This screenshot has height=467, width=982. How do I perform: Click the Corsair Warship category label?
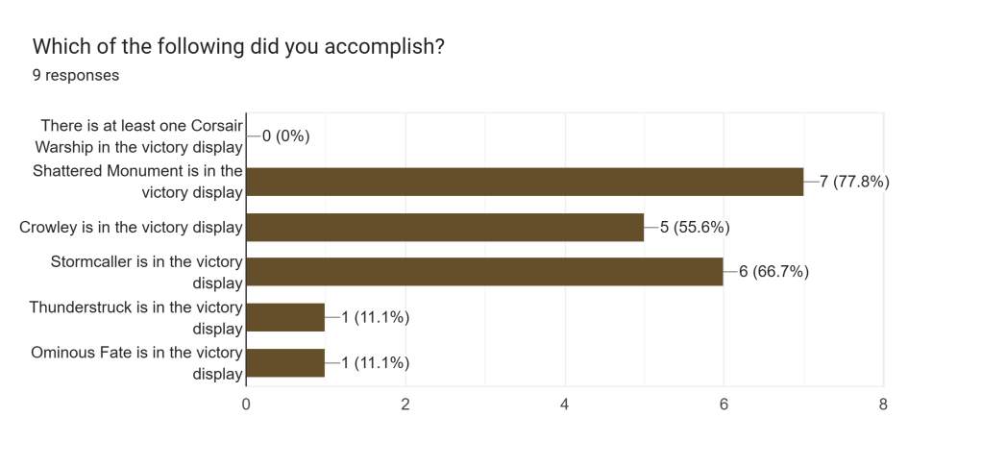140,136
